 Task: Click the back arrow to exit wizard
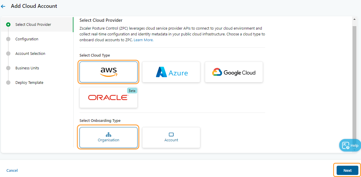[3, 6]
